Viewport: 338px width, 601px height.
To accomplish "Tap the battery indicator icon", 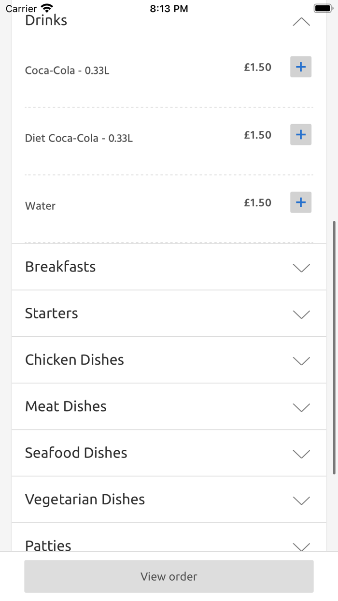I will [x=322, y=7].
